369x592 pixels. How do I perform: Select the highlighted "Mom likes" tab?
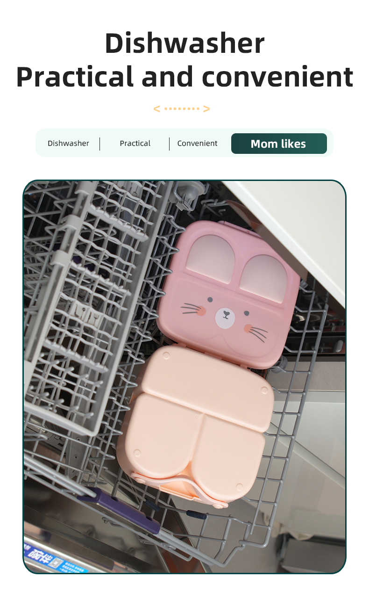tap(279, 144)
